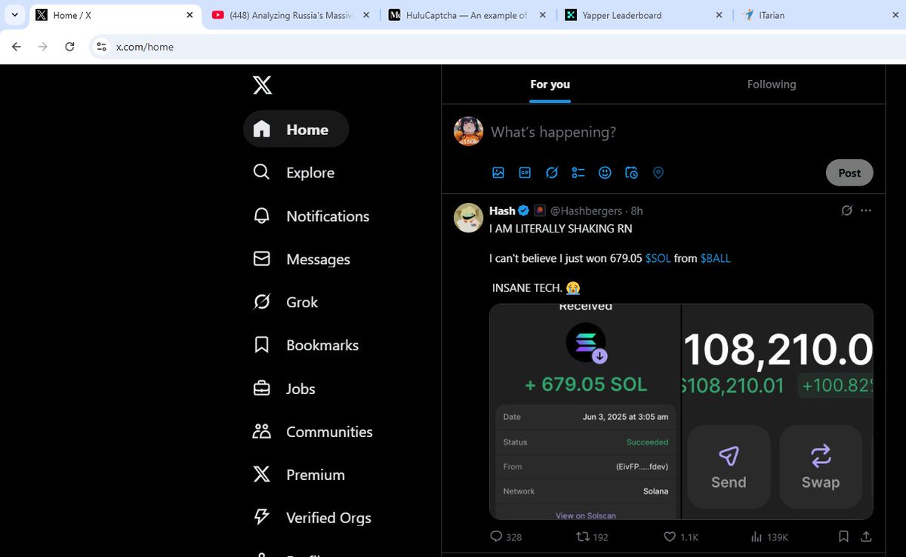Open the SOL received transaction image
Viewport: 906px width, 557px height.
click(x=585, y=411)
